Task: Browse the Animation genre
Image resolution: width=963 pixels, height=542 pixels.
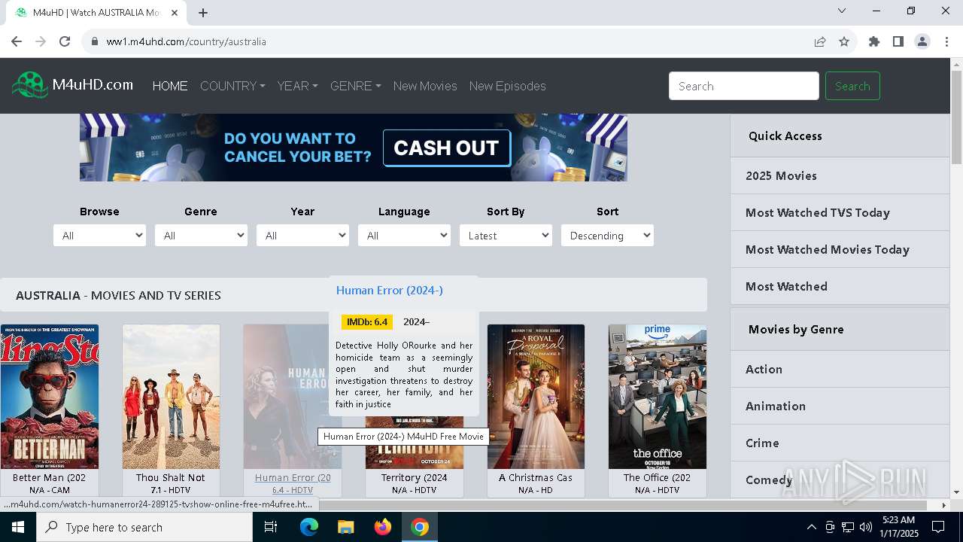Action: [840, 406]
